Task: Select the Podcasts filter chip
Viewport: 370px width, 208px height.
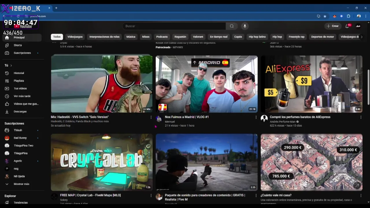Action: [x=162, y=37]
